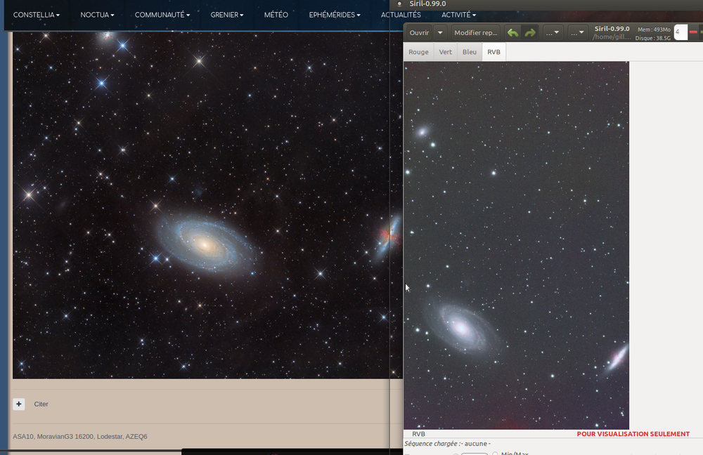Switch to the Rouge channel tab

418,52
